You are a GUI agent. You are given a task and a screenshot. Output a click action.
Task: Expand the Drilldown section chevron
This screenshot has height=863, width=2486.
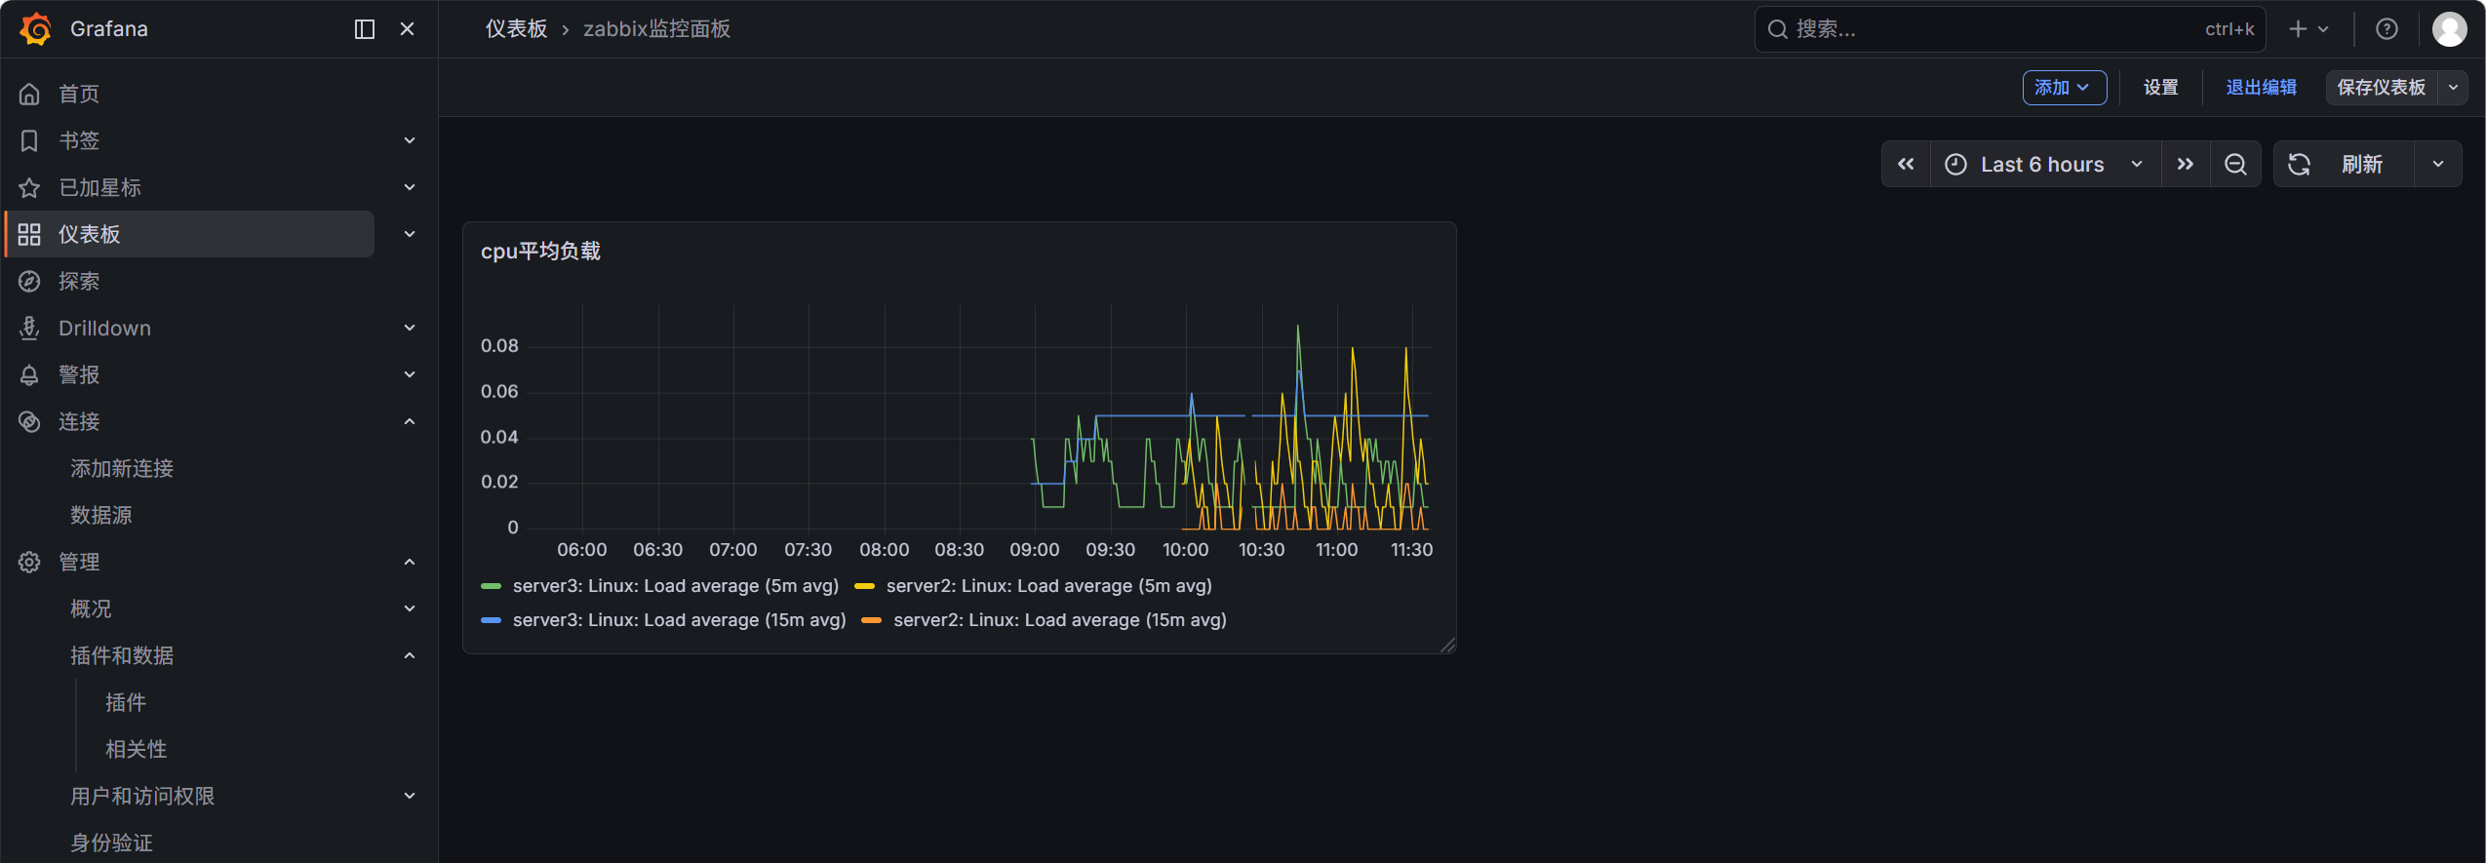click(410, 328)
